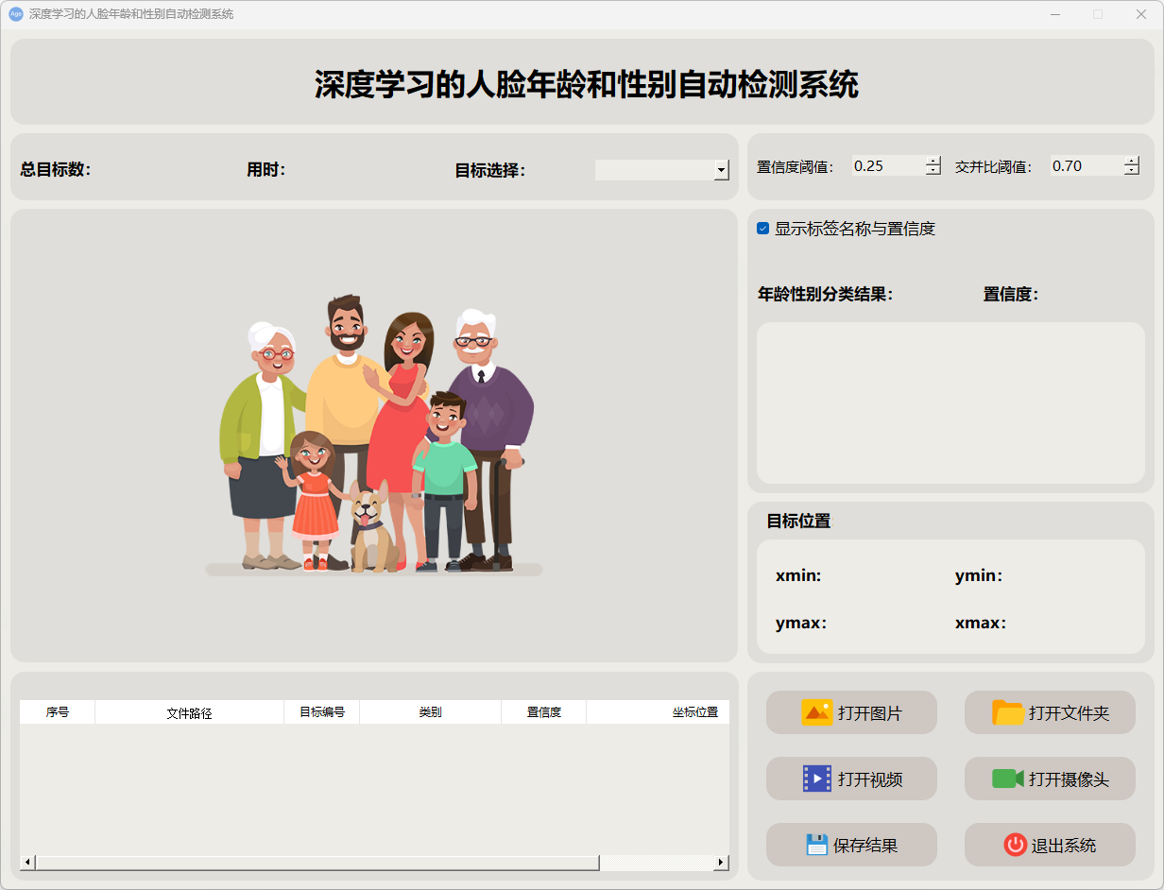
Task: Toggle the 显示标签名称与置信度 checkbox
Action: (763, 229)
